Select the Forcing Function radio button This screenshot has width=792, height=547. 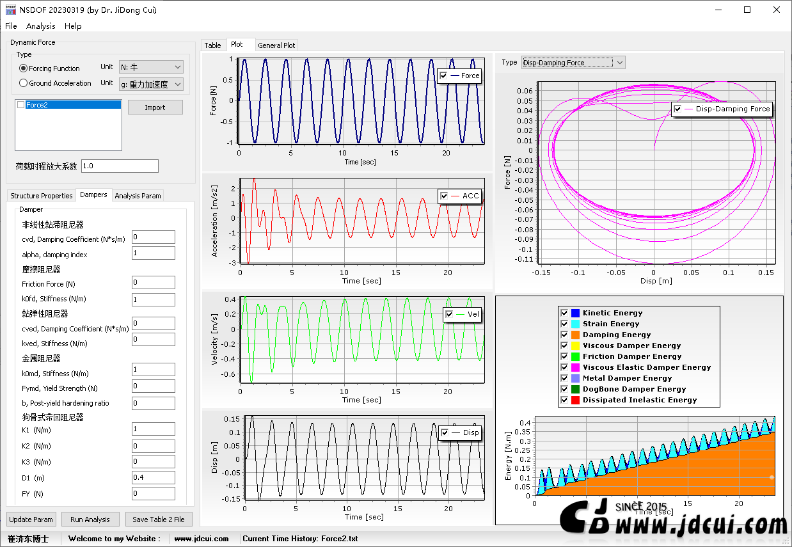tap(24, 68)
